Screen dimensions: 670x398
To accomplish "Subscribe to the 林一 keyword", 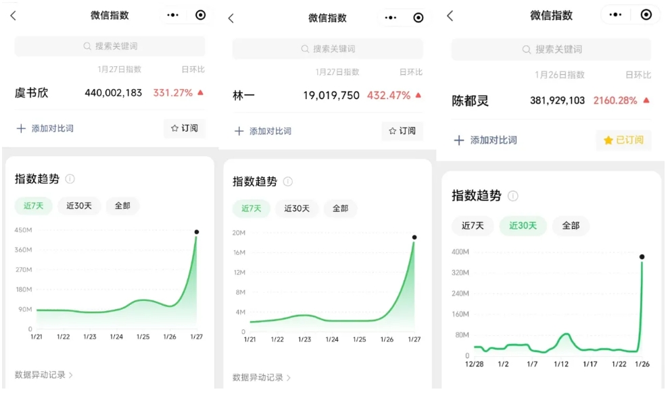I will click(x=402, y=131).
